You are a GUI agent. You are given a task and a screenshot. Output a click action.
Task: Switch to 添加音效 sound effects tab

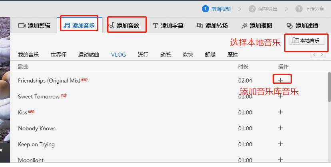click(124, 26)
